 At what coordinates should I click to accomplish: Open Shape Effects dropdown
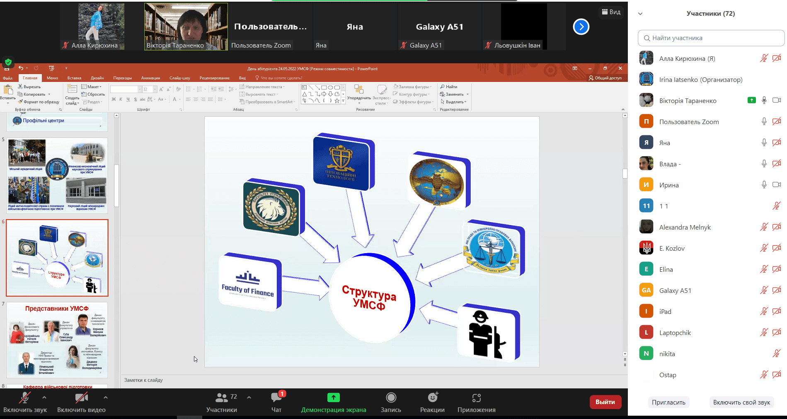click(x=413, y=102)
